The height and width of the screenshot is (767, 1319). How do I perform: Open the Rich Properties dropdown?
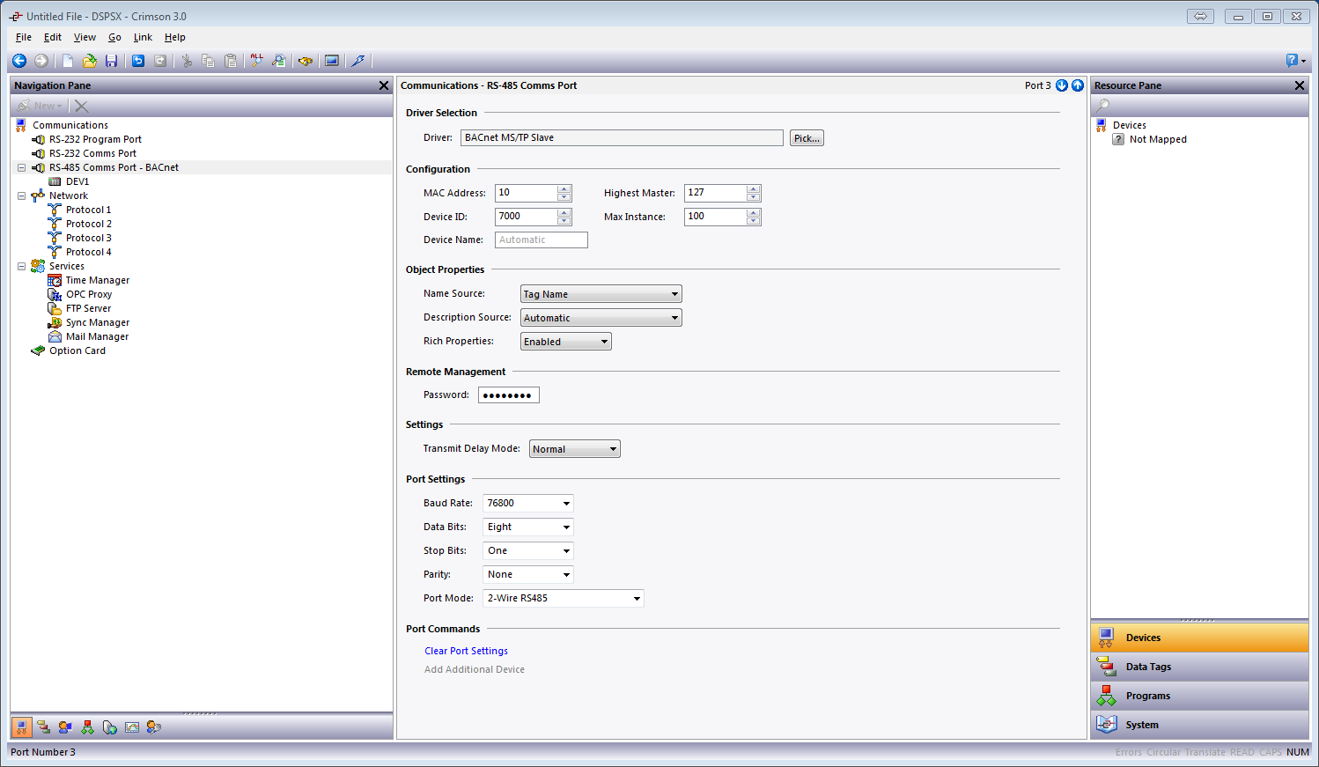(x=566, y=342)
